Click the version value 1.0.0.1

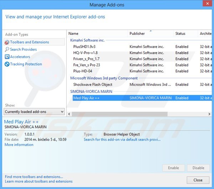(x=29, y=135)
